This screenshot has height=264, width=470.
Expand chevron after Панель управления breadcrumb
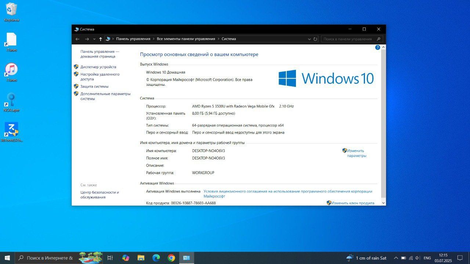click(153, 39)
